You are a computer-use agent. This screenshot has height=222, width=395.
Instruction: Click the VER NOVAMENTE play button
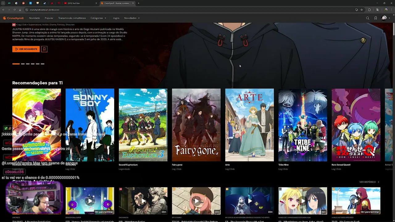(x=26, y=49)
